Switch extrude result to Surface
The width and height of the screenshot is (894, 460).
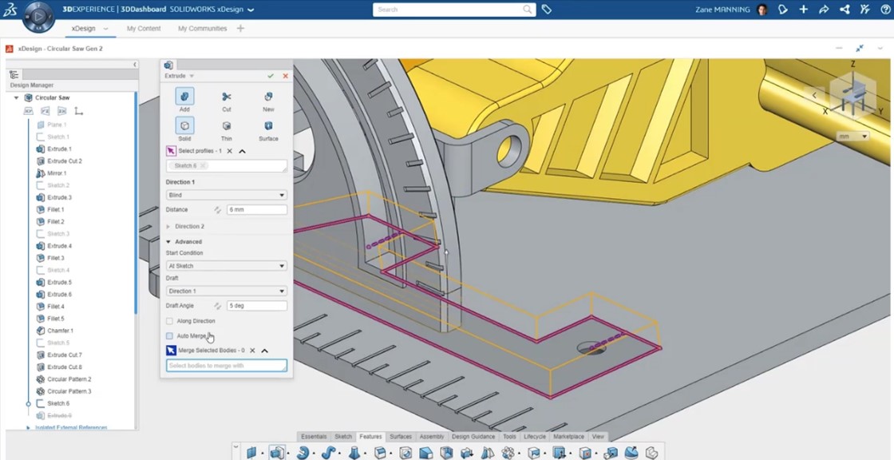(268, 126)
